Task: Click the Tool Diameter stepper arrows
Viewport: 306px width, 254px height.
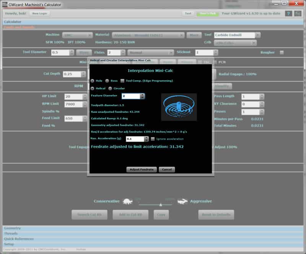Action: point(72,52)
